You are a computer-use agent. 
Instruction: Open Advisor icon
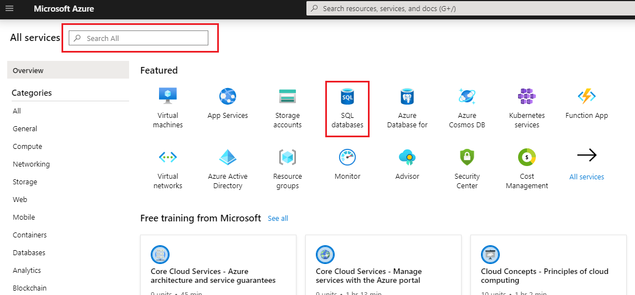point(407,157)
